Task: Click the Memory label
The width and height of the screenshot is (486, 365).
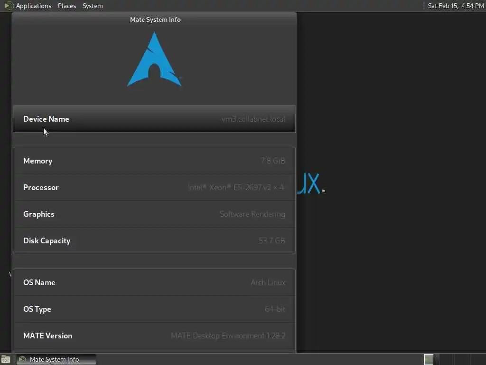Action: pyautogui.click(x=38, y=161)
